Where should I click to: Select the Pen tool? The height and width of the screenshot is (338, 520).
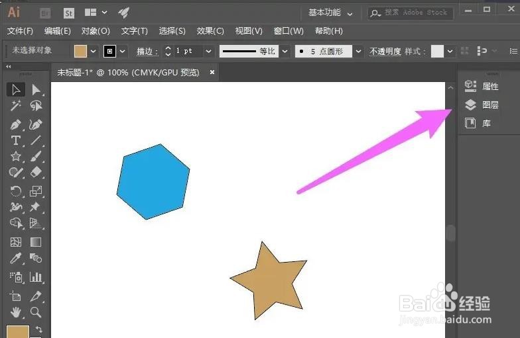click(x=16, y=124)
